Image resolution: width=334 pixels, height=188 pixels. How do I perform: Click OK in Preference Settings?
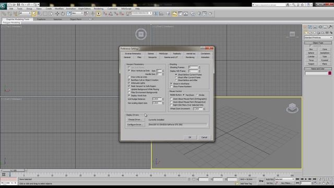[190, 137]
